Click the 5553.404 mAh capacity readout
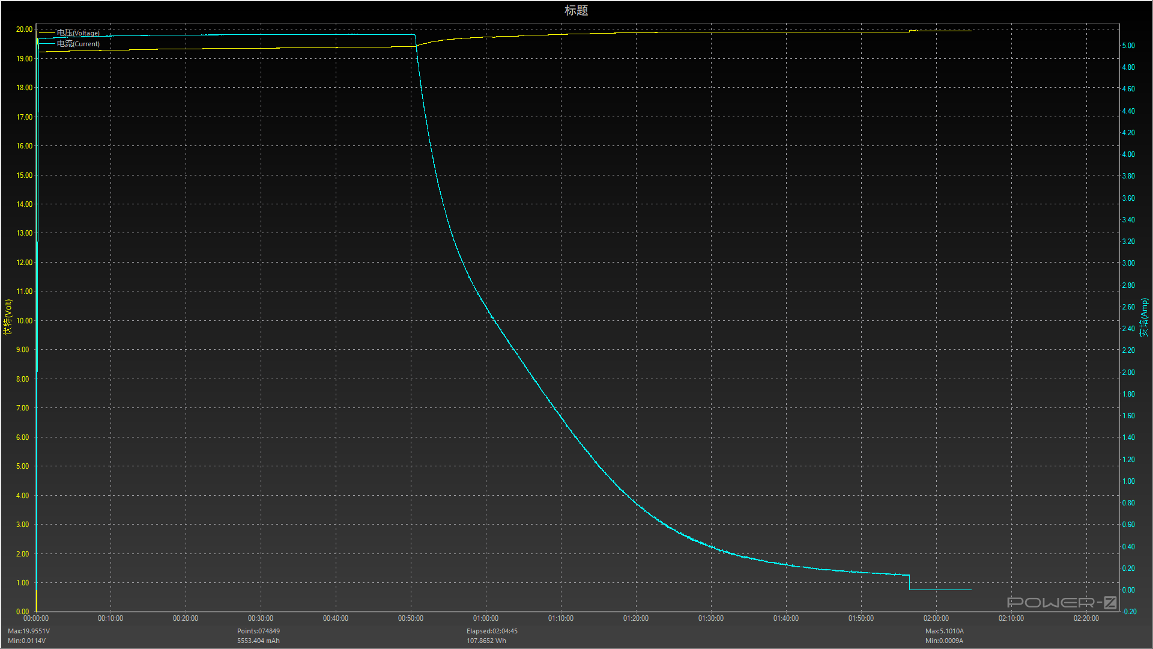The image size is (1153, 649). point(258,641)
